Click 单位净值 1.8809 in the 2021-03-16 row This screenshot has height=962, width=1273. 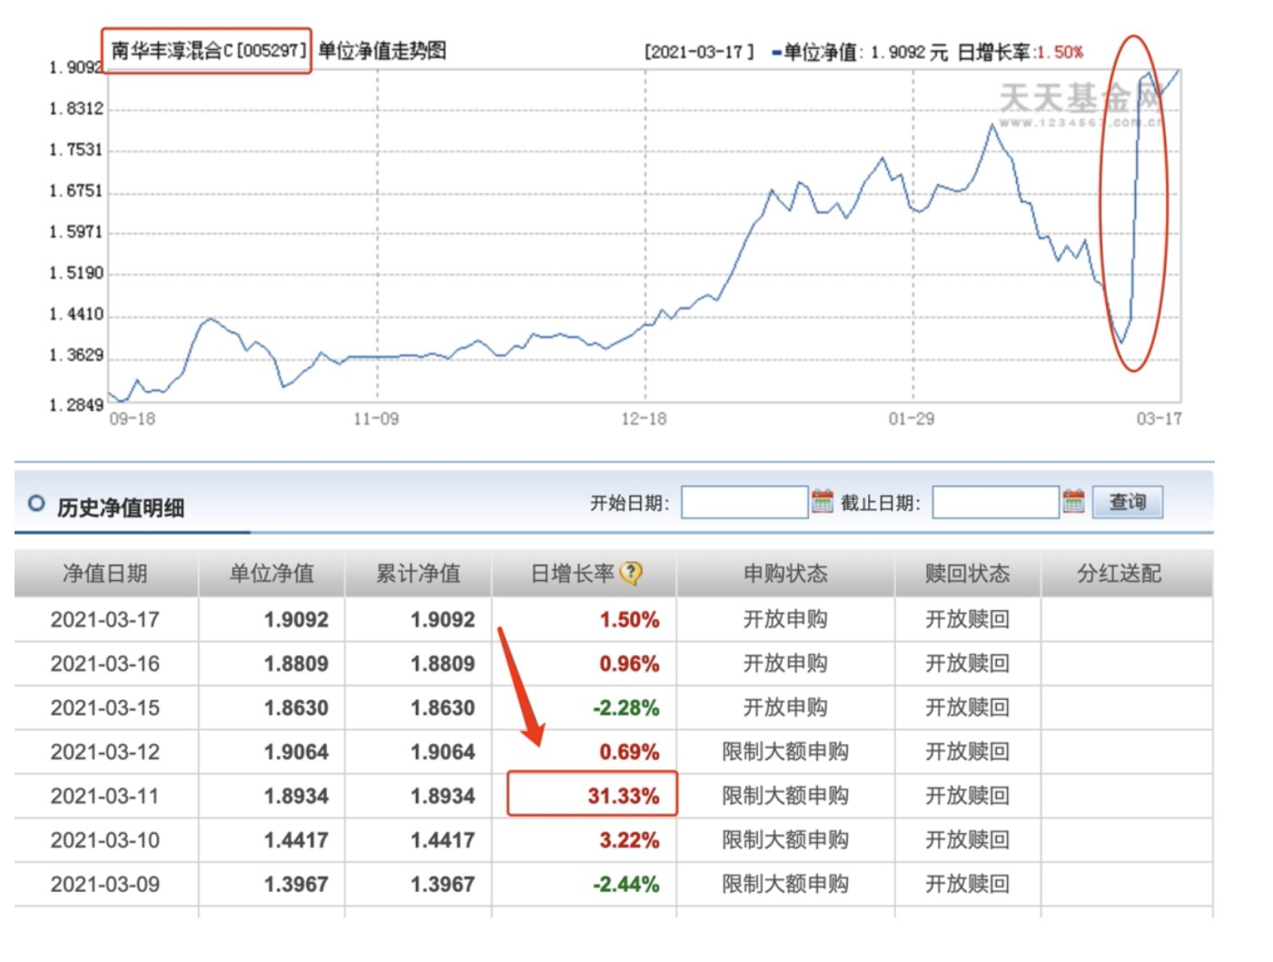click(296, 663)
